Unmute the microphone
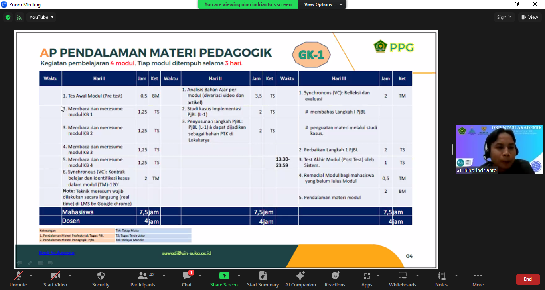545x290 pixels. click(x=18, y=279)
